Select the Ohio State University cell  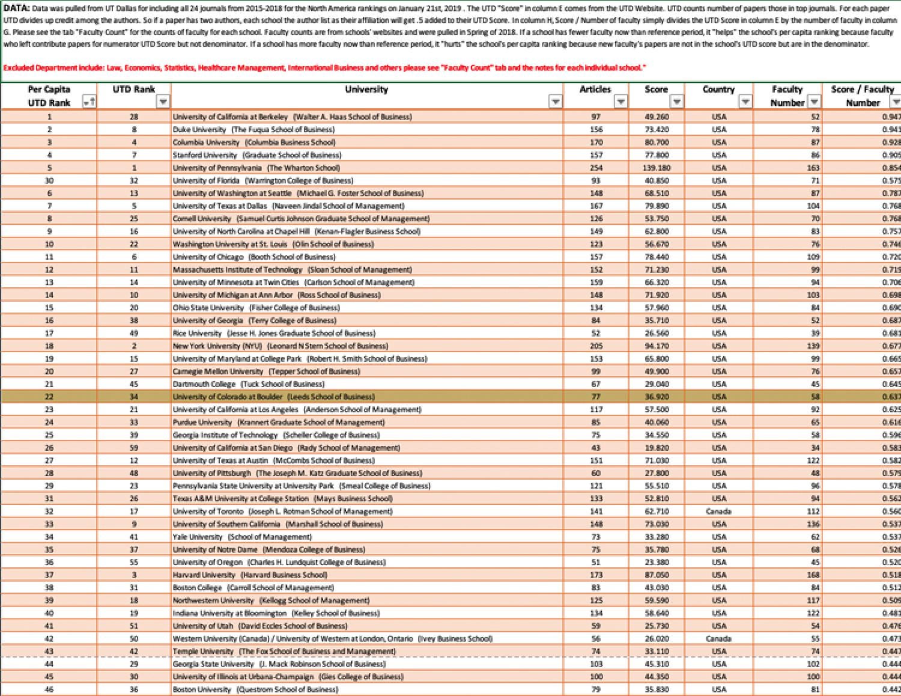click(367, 308)
